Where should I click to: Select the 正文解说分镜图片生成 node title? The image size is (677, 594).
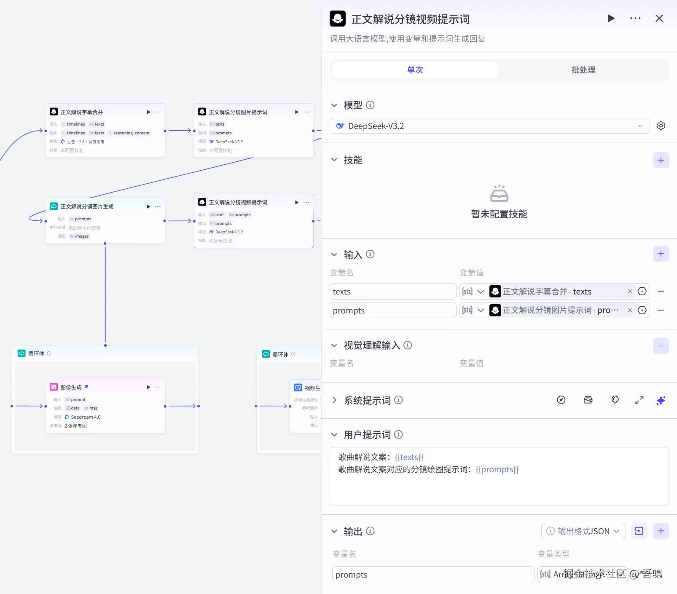[x=87, y=206]
